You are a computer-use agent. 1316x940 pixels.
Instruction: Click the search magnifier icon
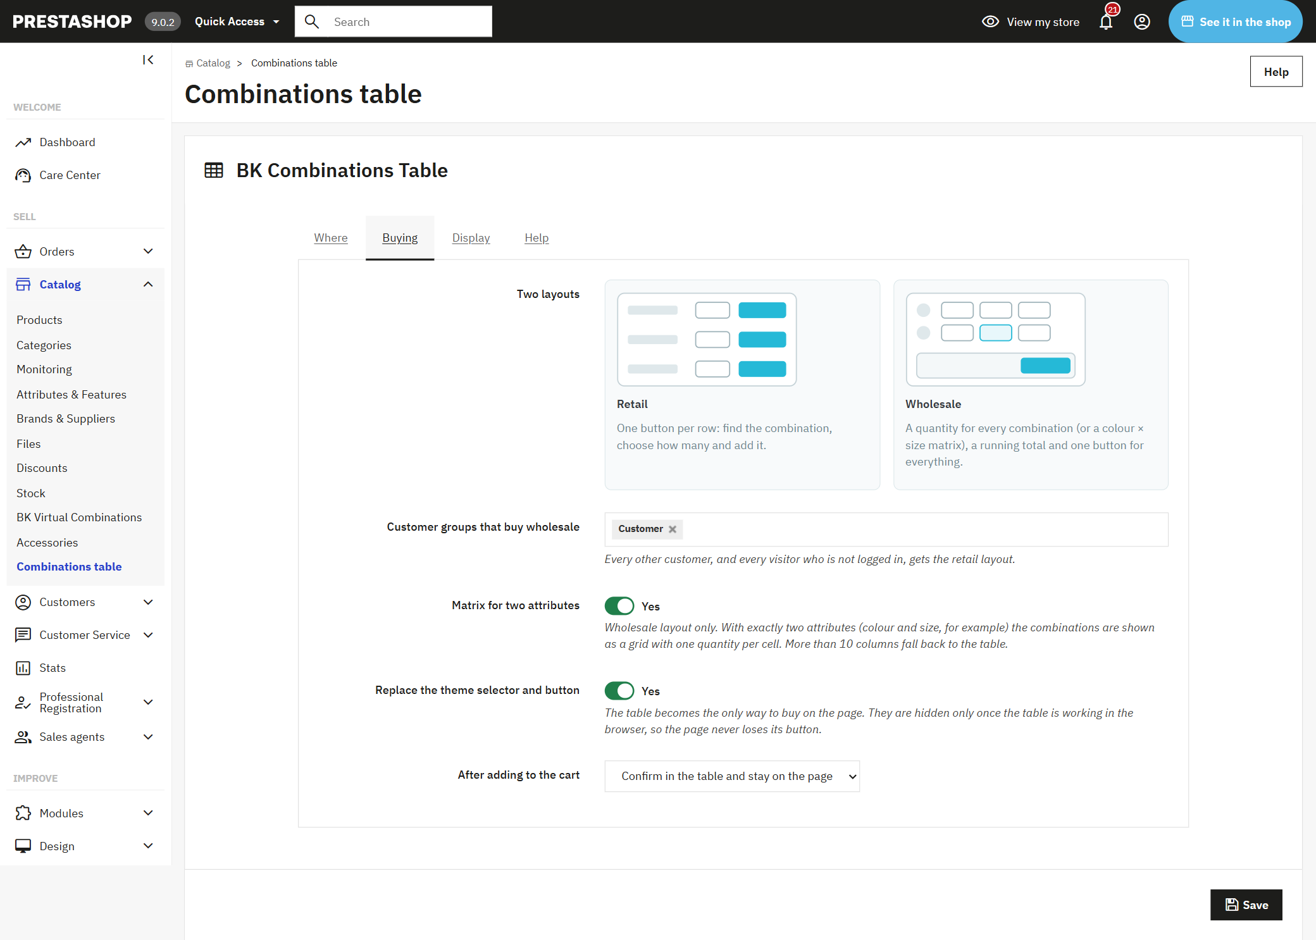pos(312,22)
